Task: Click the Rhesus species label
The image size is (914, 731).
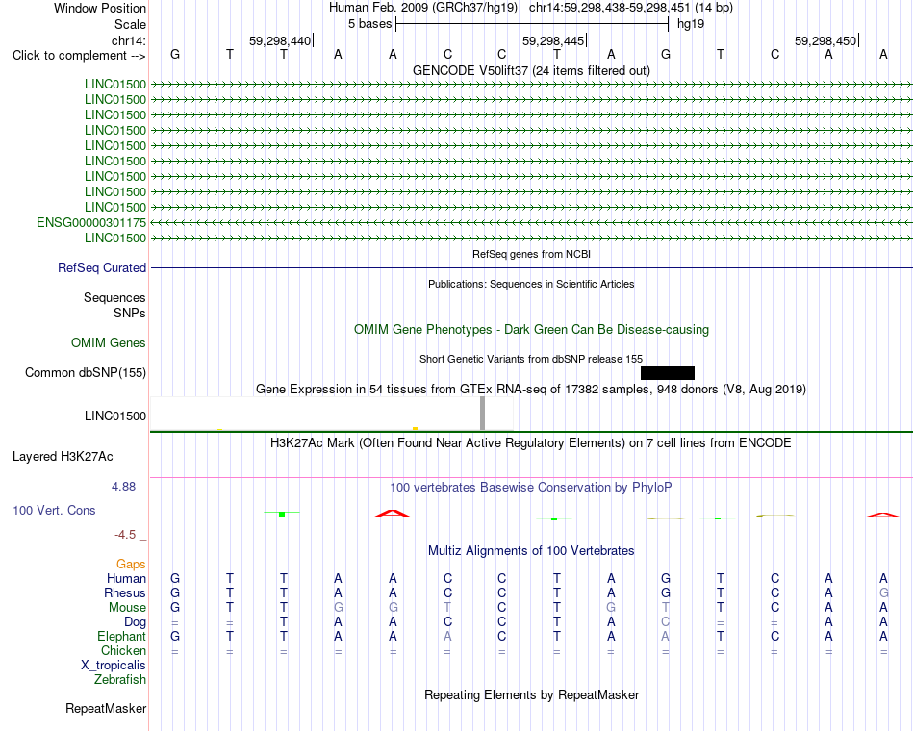Action: tap(125, 592)
